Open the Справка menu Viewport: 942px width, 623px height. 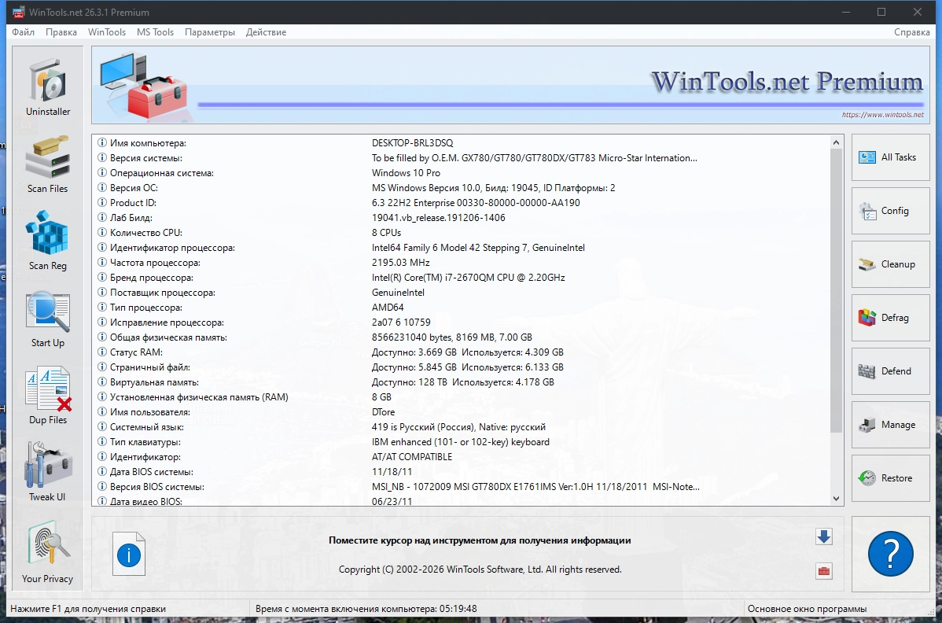tap(911, 32)
